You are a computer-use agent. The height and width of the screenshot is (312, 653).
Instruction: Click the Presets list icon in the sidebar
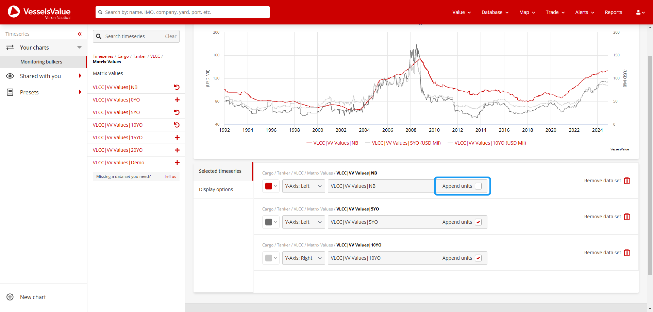pyautogui.click(x=10, y=92)
